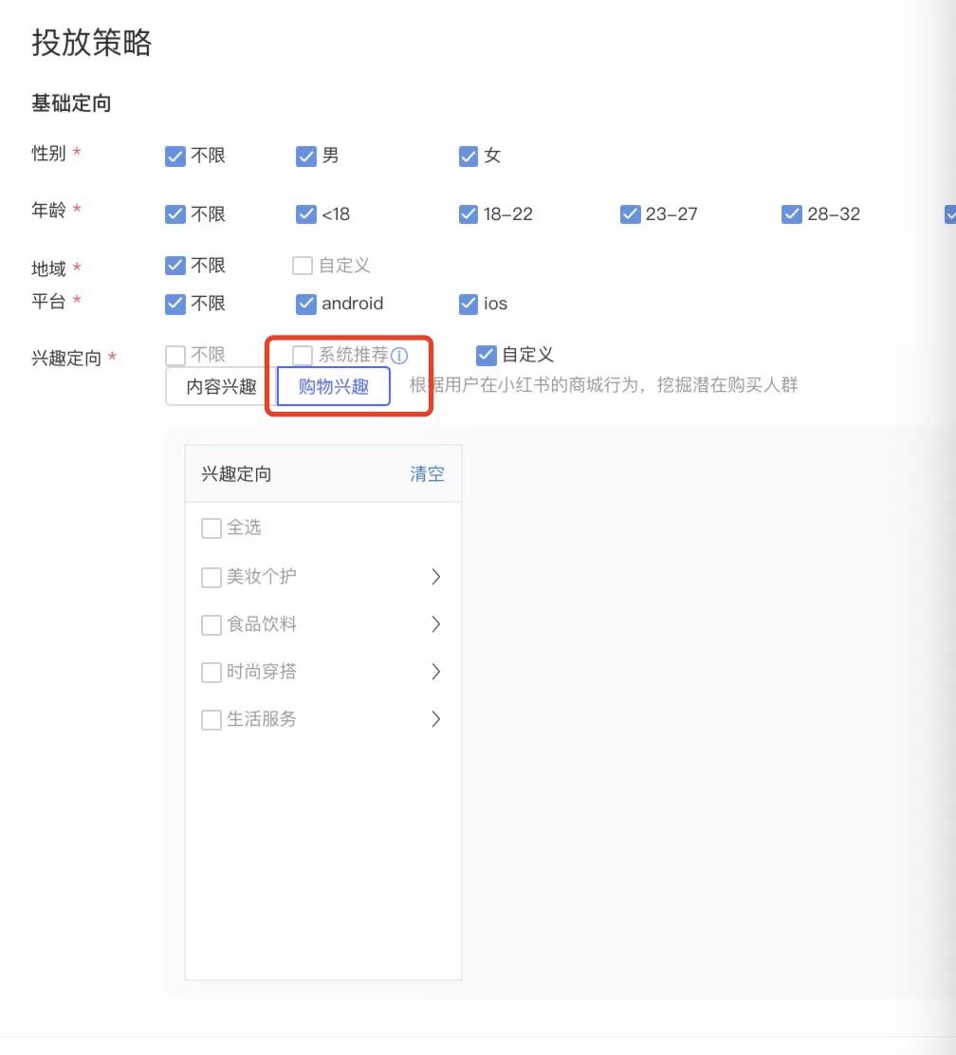
Task: Toggle the android platform checkbox
Action: (305, 305)
